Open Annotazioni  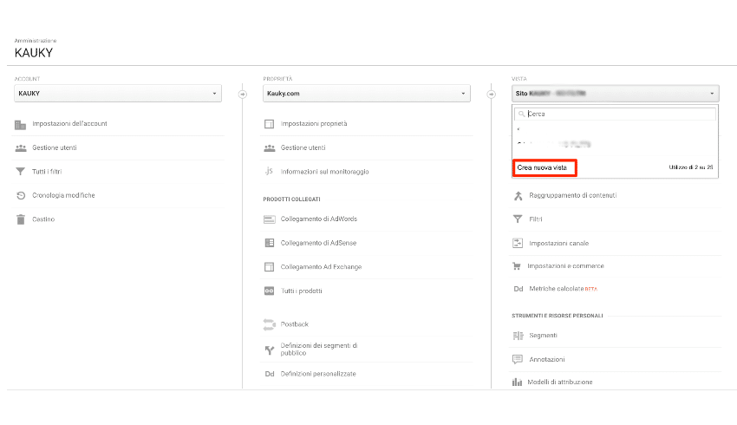pyautogui.click(x=547, y=360)
